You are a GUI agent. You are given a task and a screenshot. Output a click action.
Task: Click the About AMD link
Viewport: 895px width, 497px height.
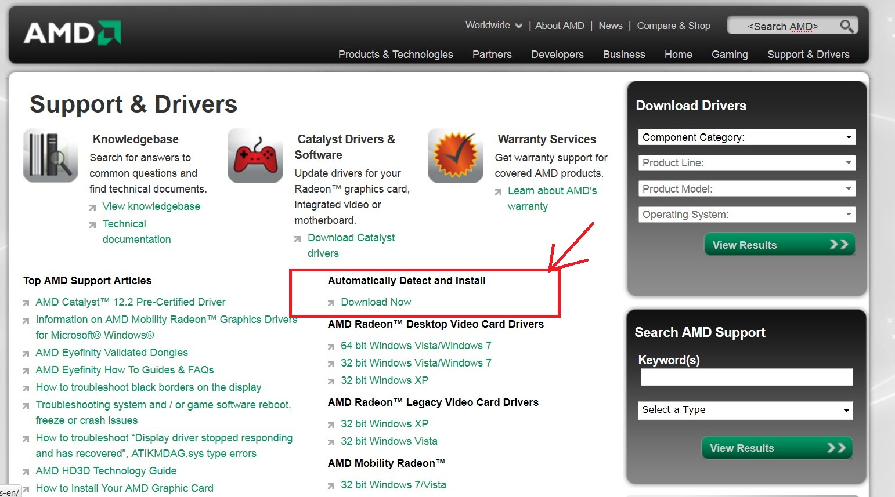[x=560, y=26]
